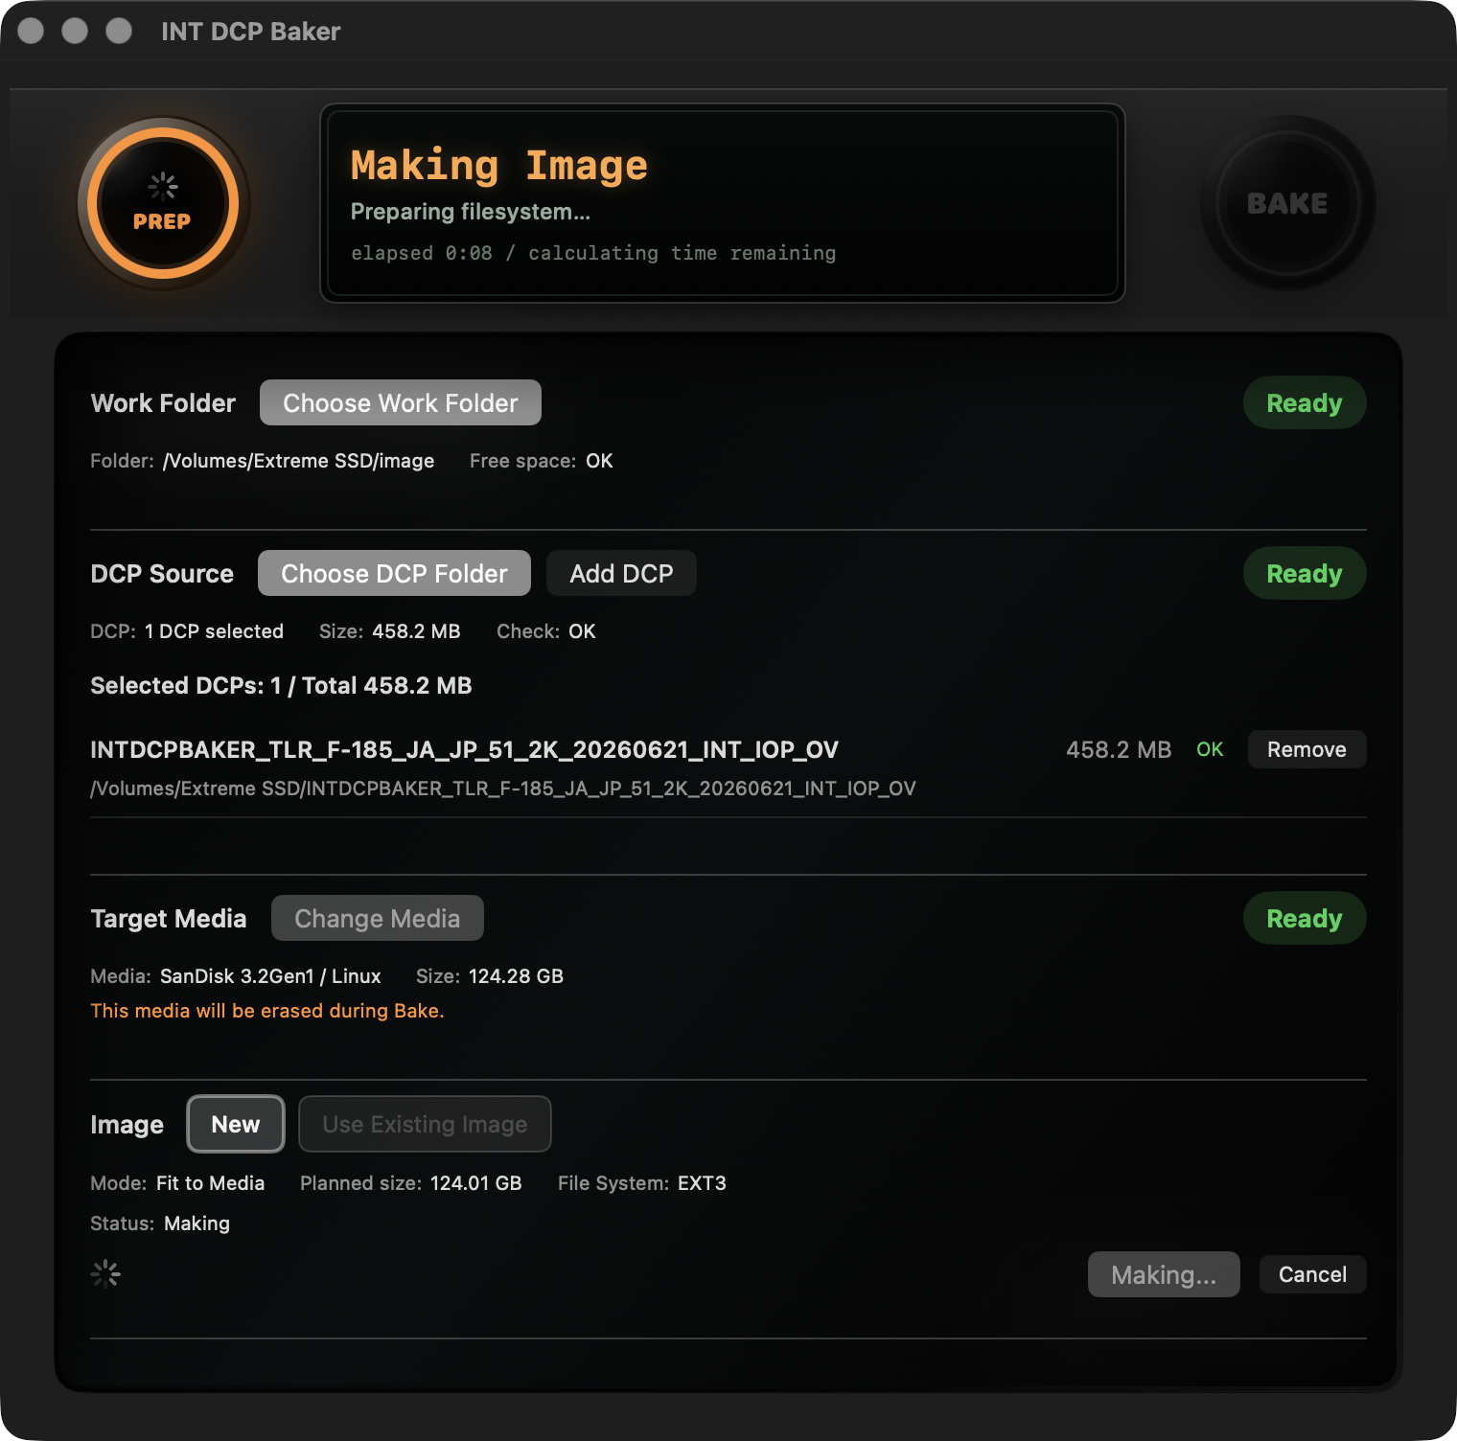The width and height of the screenshot is (1457, 1441).
Task: Click the Target Media section label
Action: 169,918
